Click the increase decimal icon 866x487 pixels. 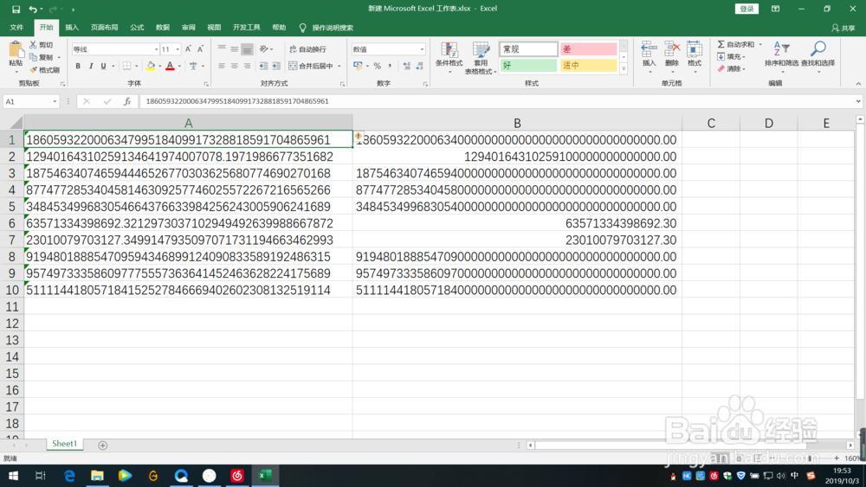(407, 67)
